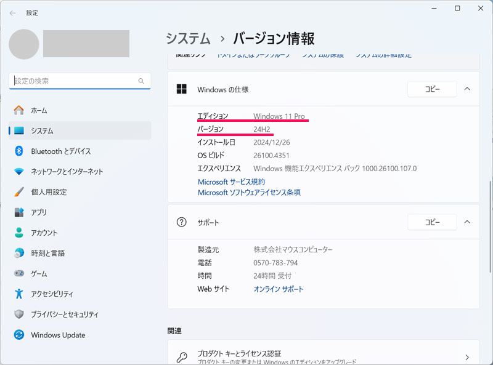Image resolution: width=493 pixels, height=365 pixels.
Task: Minimize the 設定 window
Action: pos(434,8)
